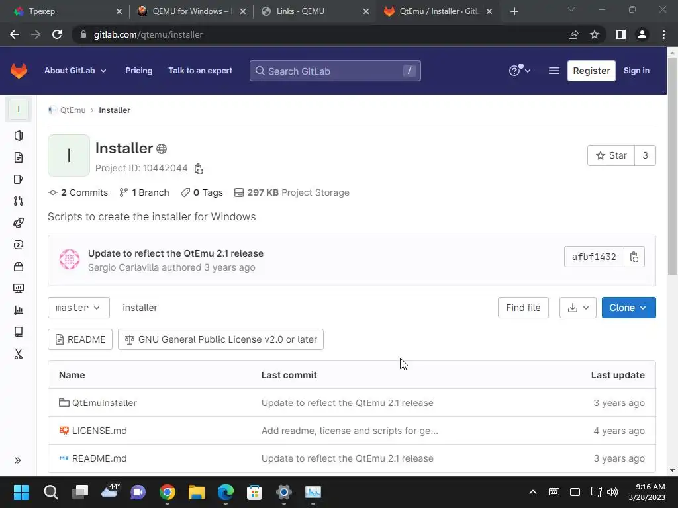Copy the project ID to clipboard
This screenshot has width=678, height=508.
(x=199, y=169)
